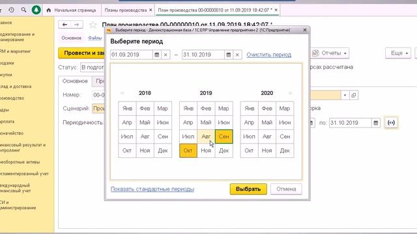This screenshot has height=234, width=417.
Task: Select Янв 2019 in period picker
Action: pos(188,109)
